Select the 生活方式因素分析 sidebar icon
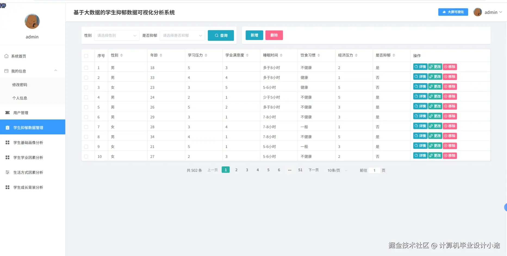507x256 pixels. click(7, 172)
